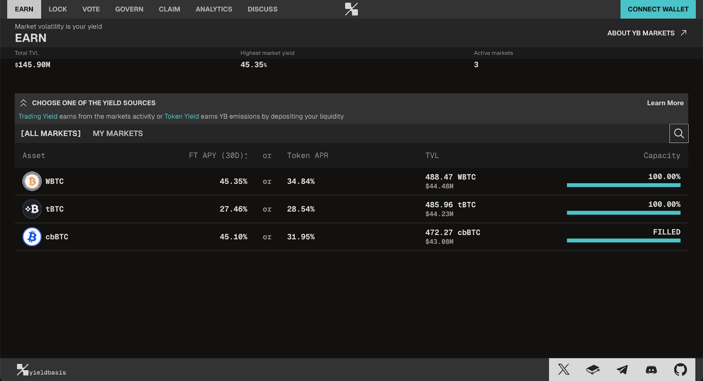Click tBTC FT APY 27.46%
The width and height of the screenshot is (703, 381).
tap(233, 209)
